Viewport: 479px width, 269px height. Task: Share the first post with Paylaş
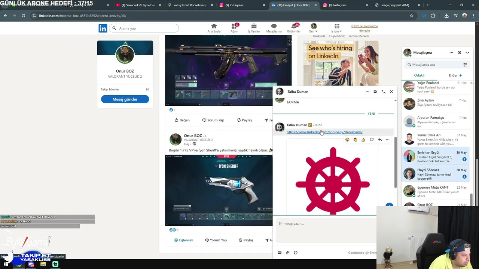pyautogui.click(x=244, y=120)
